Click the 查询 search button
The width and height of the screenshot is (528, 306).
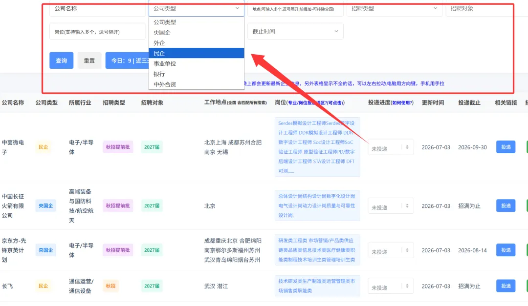[61, 61]
